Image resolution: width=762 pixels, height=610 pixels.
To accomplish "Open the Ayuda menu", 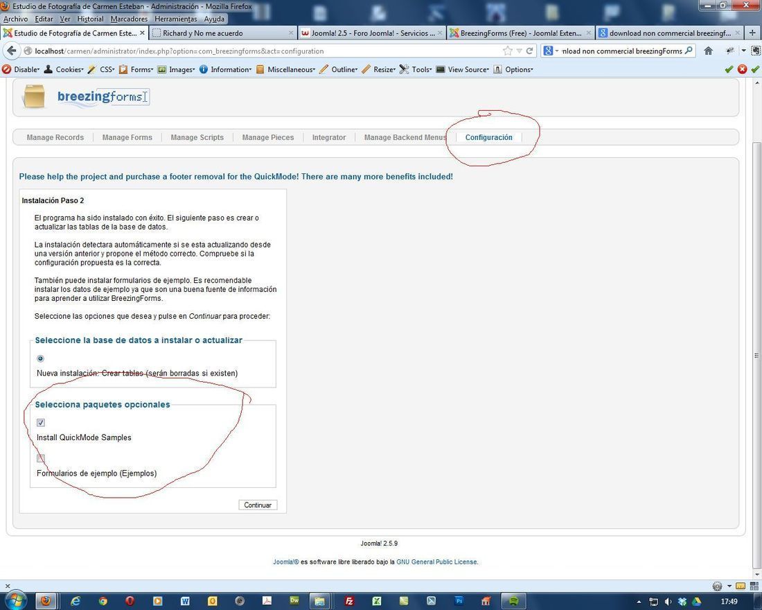I will (x=214, y=19).
